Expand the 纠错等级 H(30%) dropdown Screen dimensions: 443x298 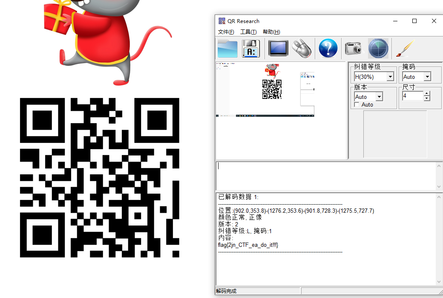pyautogui.click(x=390, y=77)
